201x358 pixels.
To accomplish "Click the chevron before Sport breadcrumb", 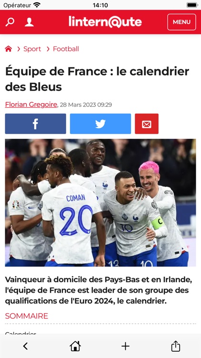I will tap(19, 49).
